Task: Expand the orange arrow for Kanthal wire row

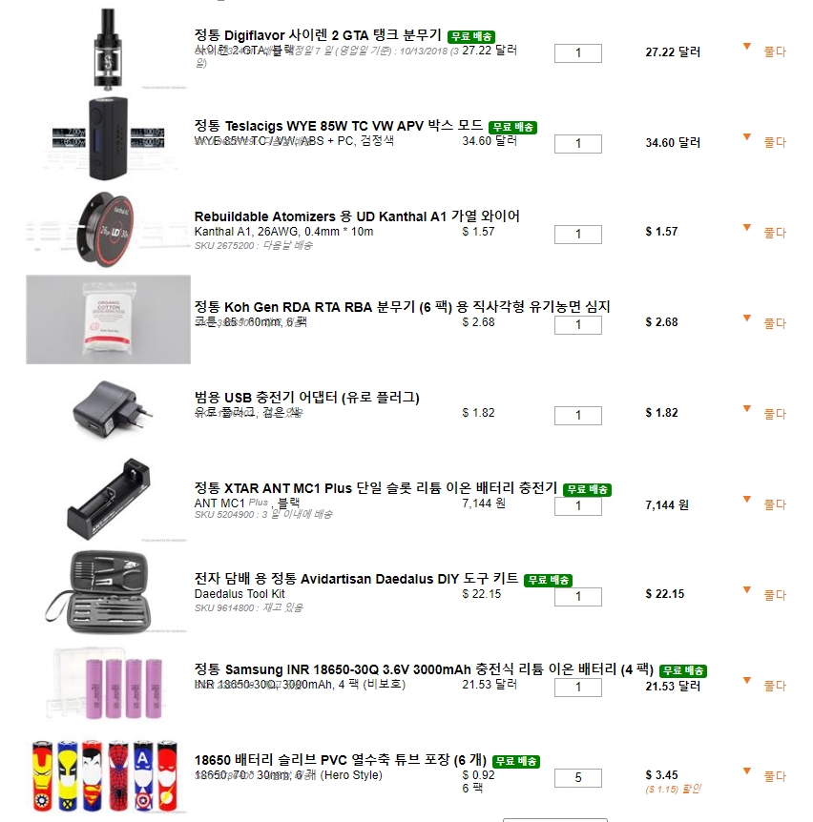Action: (747, 228)
